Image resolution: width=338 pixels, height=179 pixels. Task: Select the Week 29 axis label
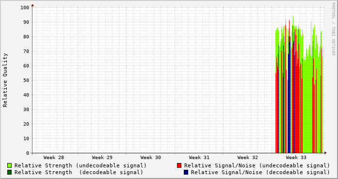tap(102, 158)
